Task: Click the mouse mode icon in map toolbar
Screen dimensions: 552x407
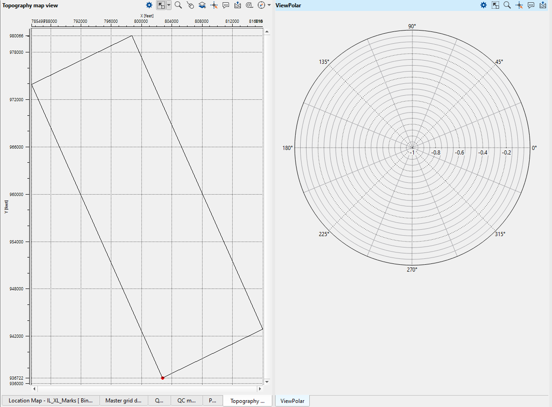Action: 190,5
